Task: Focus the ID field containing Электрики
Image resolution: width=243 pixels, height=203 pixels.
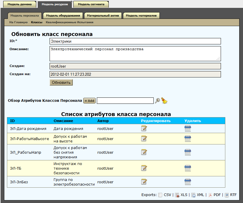Action: pos(135,41)
